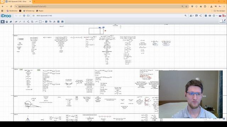Open the RuTracker.org bookmark
227x127 pixels.
point(29,11)
